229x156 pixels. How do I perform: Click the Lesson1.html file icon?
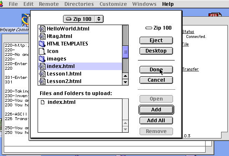pos(42,74)
